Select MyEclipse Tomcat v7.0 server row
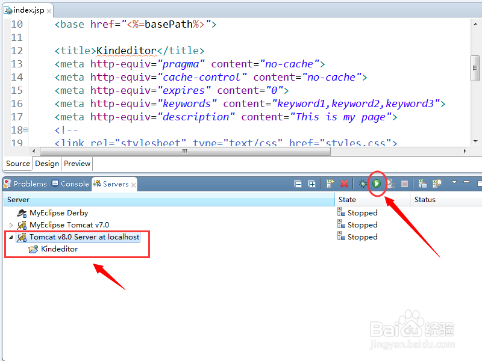 click(69, 225)
